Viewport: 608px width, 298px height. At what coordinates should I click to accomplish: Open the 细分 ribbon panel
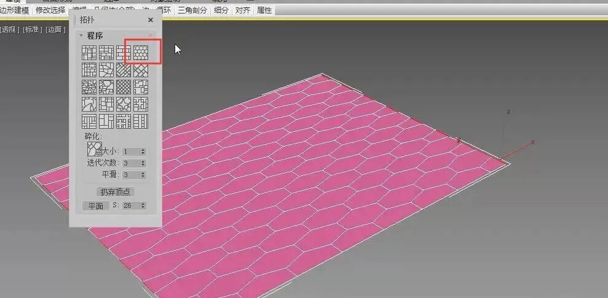click(x=221, y=10)
